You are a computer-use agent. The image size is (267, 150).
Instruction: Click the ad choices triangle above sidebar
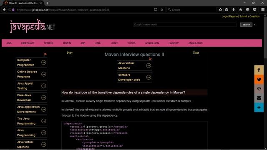click(x=45, y=54)
